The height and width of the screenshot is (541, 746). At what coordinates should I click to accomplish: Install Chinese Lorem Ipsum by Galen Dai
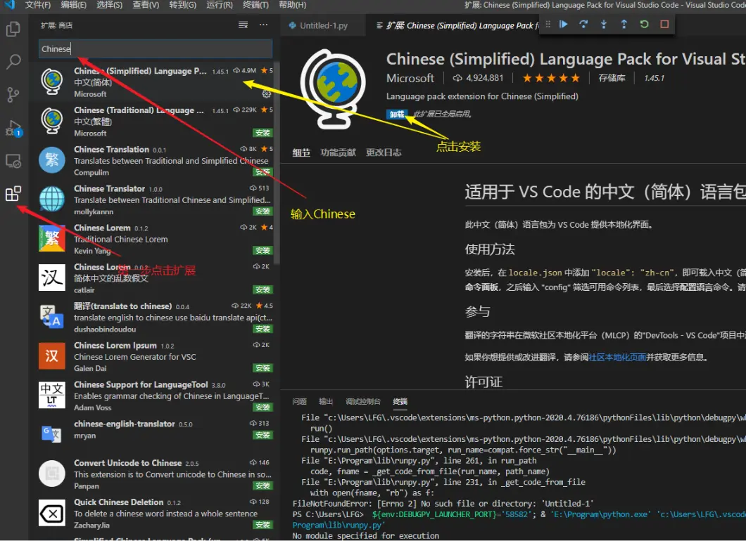click(x=263, y=368)
